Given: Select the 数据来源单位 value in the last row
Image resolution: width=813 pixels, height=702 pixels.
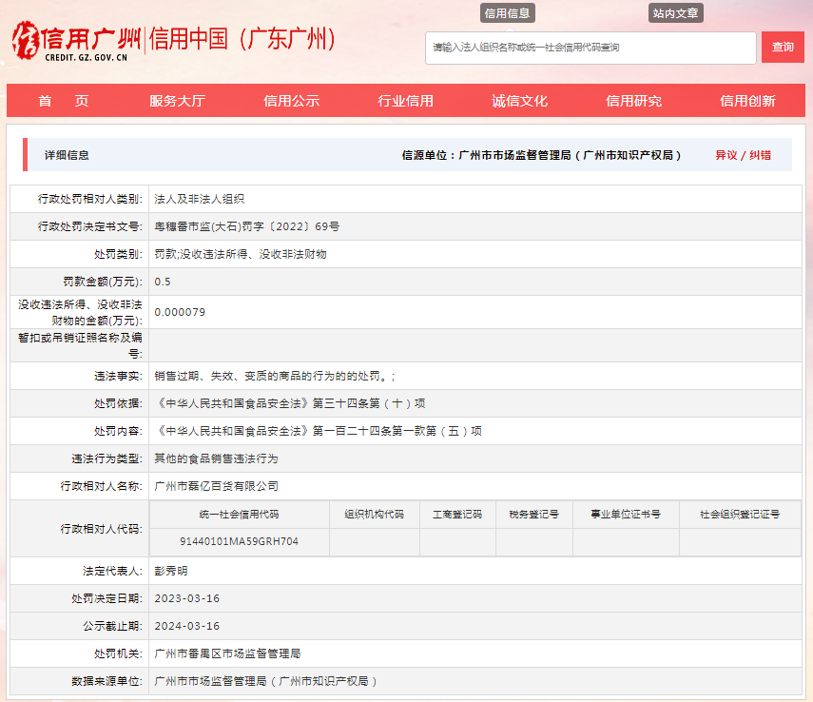Looking at the screenshot, I should point(265,681).
